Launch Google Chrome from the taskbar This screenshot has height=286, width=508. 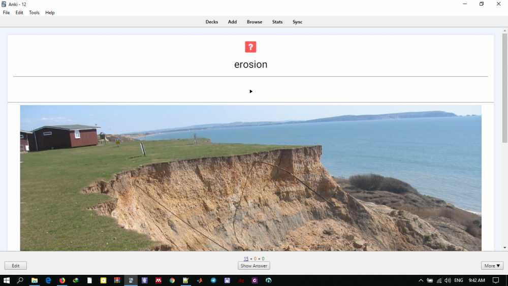(172, 280)
